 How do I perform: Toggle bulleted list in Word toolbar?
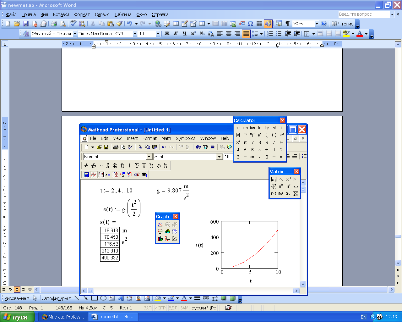279,34
